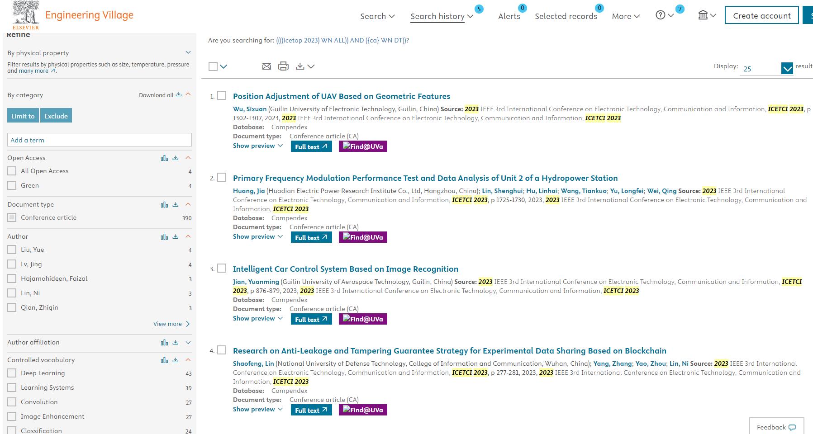813x434 pixels.
Task: Click the Add a term field
Action: pos(100,140)
